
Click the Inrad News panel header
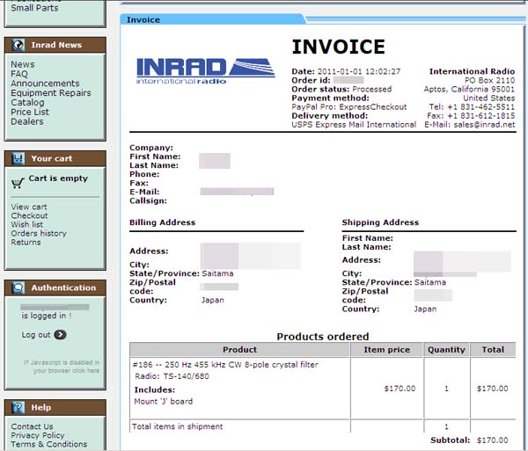point(55,45)
